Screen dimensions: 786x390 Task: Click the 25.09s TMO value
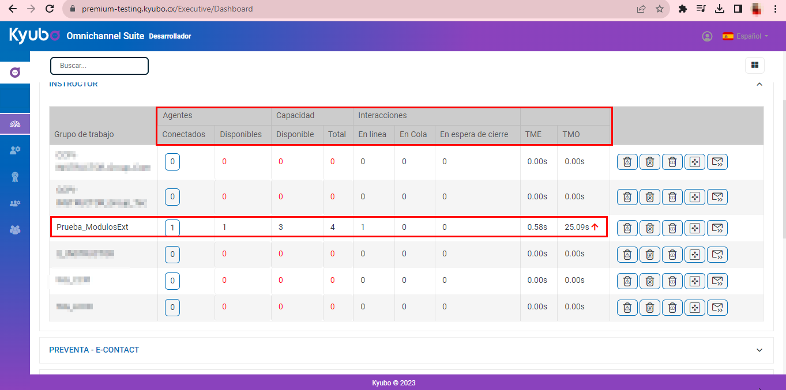point(577,227)
